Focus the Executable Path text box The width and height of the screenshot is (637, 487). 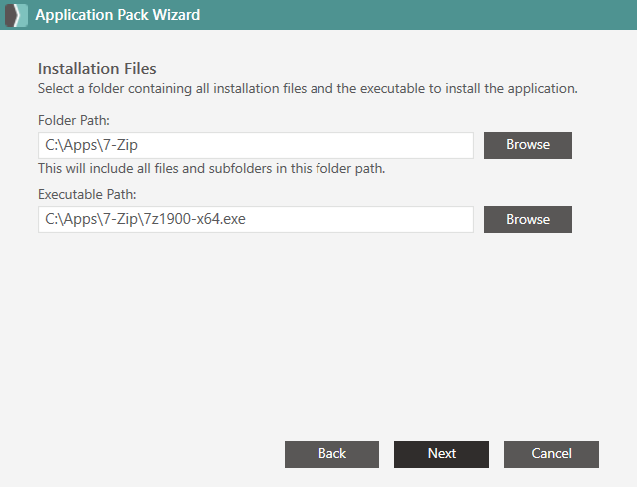pyautogui.click(x=256, y=219)
